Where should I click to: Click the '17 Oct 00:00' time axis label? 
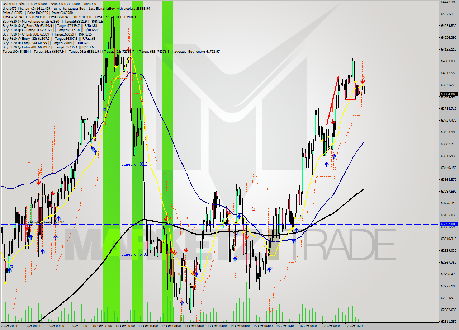tap(331, 326)
